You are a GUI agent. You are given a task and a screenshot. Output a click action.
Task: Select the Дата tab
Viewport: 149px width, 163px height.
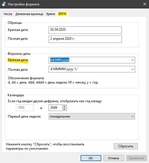62,14
